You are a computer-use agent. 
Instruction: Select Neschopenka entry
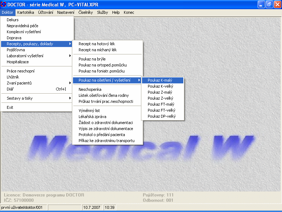click(x=108, y=89)
